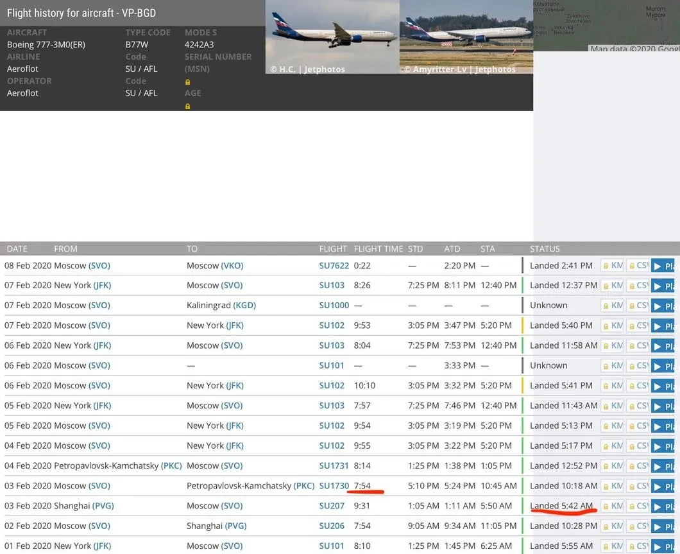
Task: Open flight number SU207 link
Action: tap(332, 506)
